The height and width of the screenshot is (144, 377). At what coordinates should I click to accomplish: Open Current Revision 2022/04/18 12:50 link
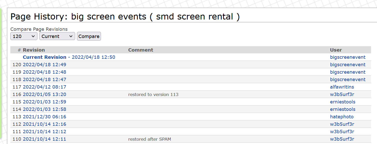pos(69,57)
